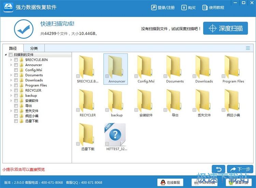Expand the $RECYCLE.BIN tree node
256x188 pixels.
pos(12,60)
